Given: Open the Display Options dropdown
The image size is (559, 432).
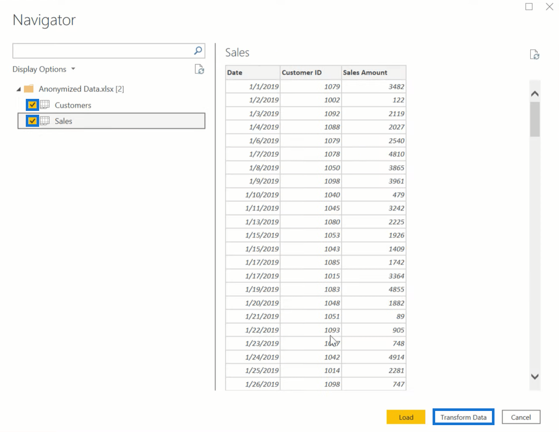Looking at the screenshot, I should coord(44,69).
